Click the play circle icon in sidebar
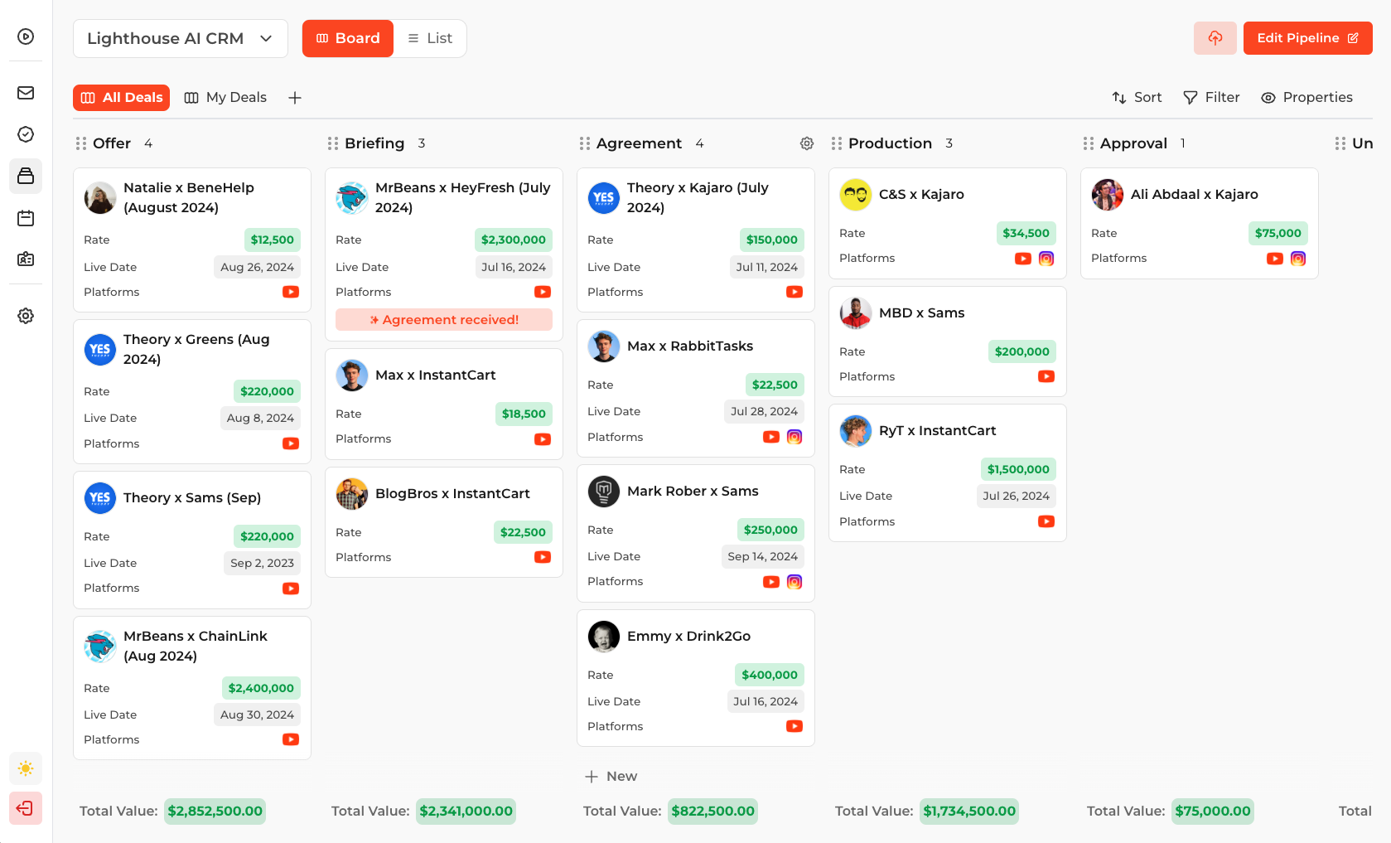Screen dimensions: 1391x843 26,36
